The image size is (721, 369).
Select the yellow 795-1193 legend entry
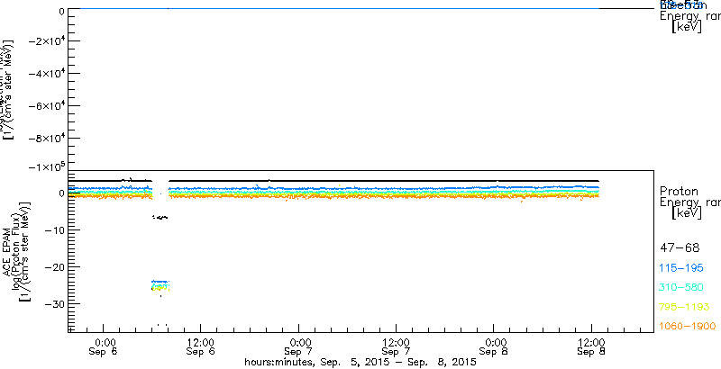685,307
